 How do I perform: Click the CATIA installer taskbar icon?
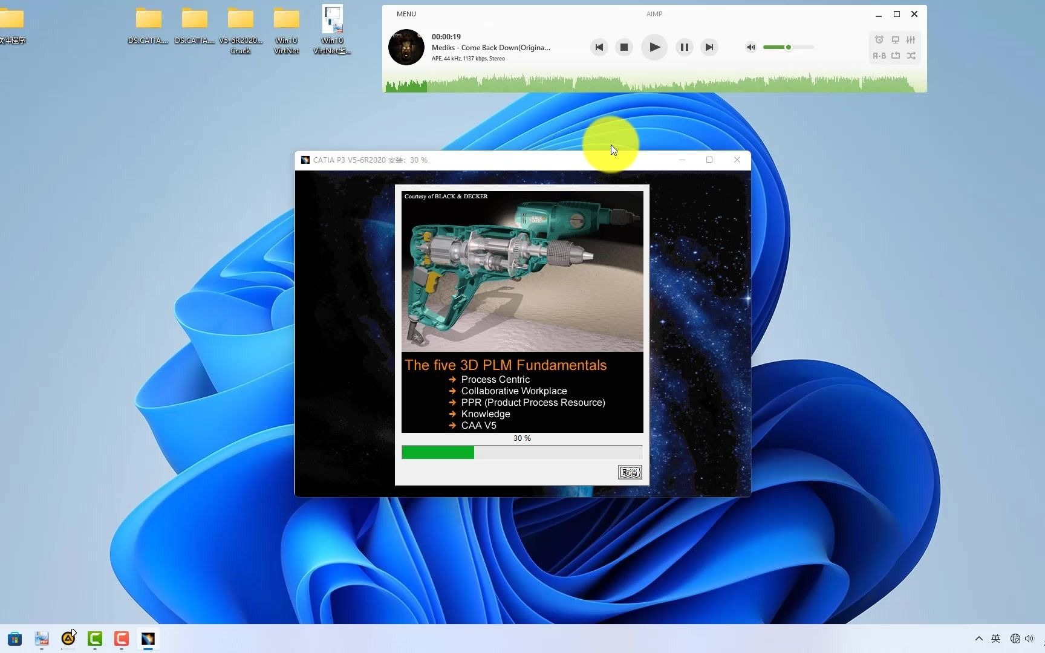148,638
